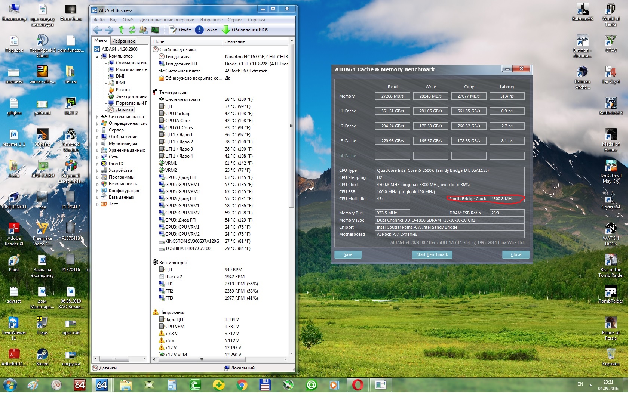629x393 pixels.
Task: Expand the Устройства tree node
Action: click(98, 171)
